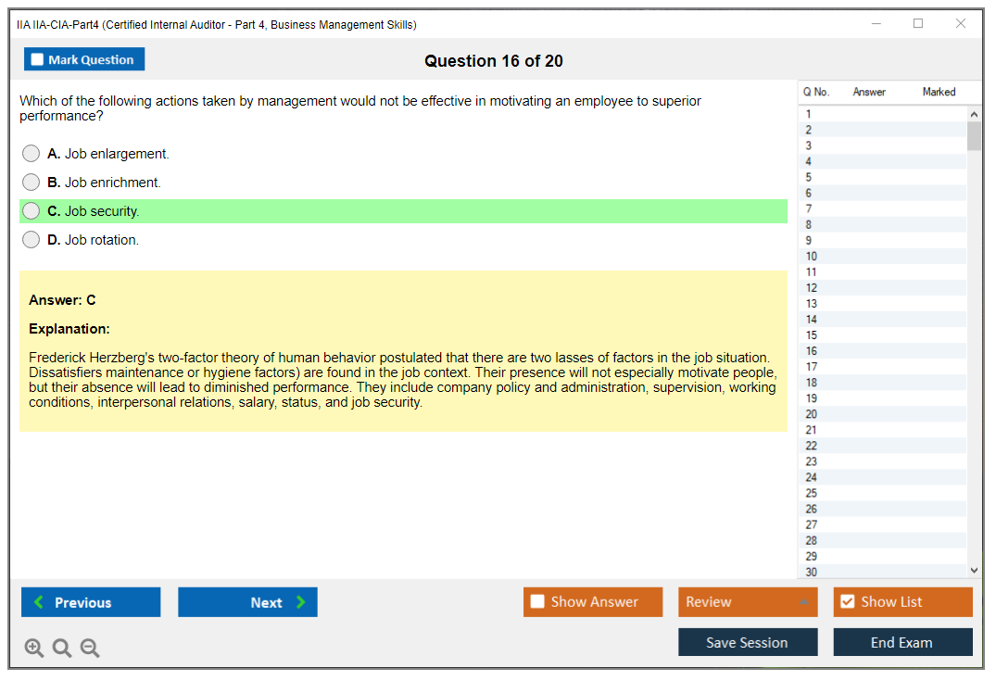Click scroll up arrow in question list
The height and width of the screenshot is (681, 996).
click(x=974, y=114)
